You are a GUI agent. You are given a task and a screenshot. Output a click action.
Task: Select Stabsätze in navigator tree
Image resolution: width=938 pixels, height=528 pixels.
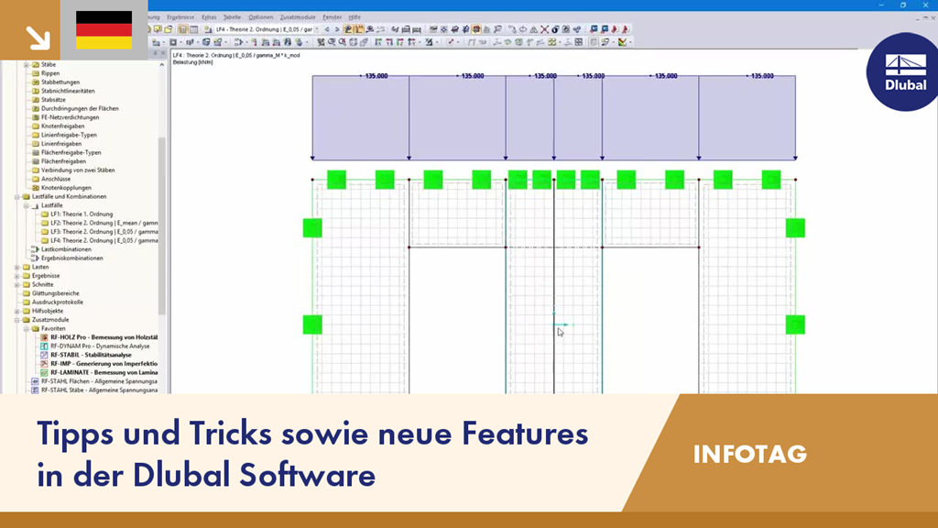tap(53, 100)
